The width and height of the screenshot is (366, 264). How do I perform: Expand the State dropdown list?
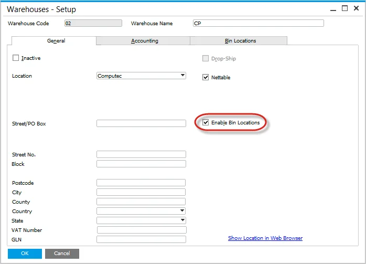[x=182, y=220]
